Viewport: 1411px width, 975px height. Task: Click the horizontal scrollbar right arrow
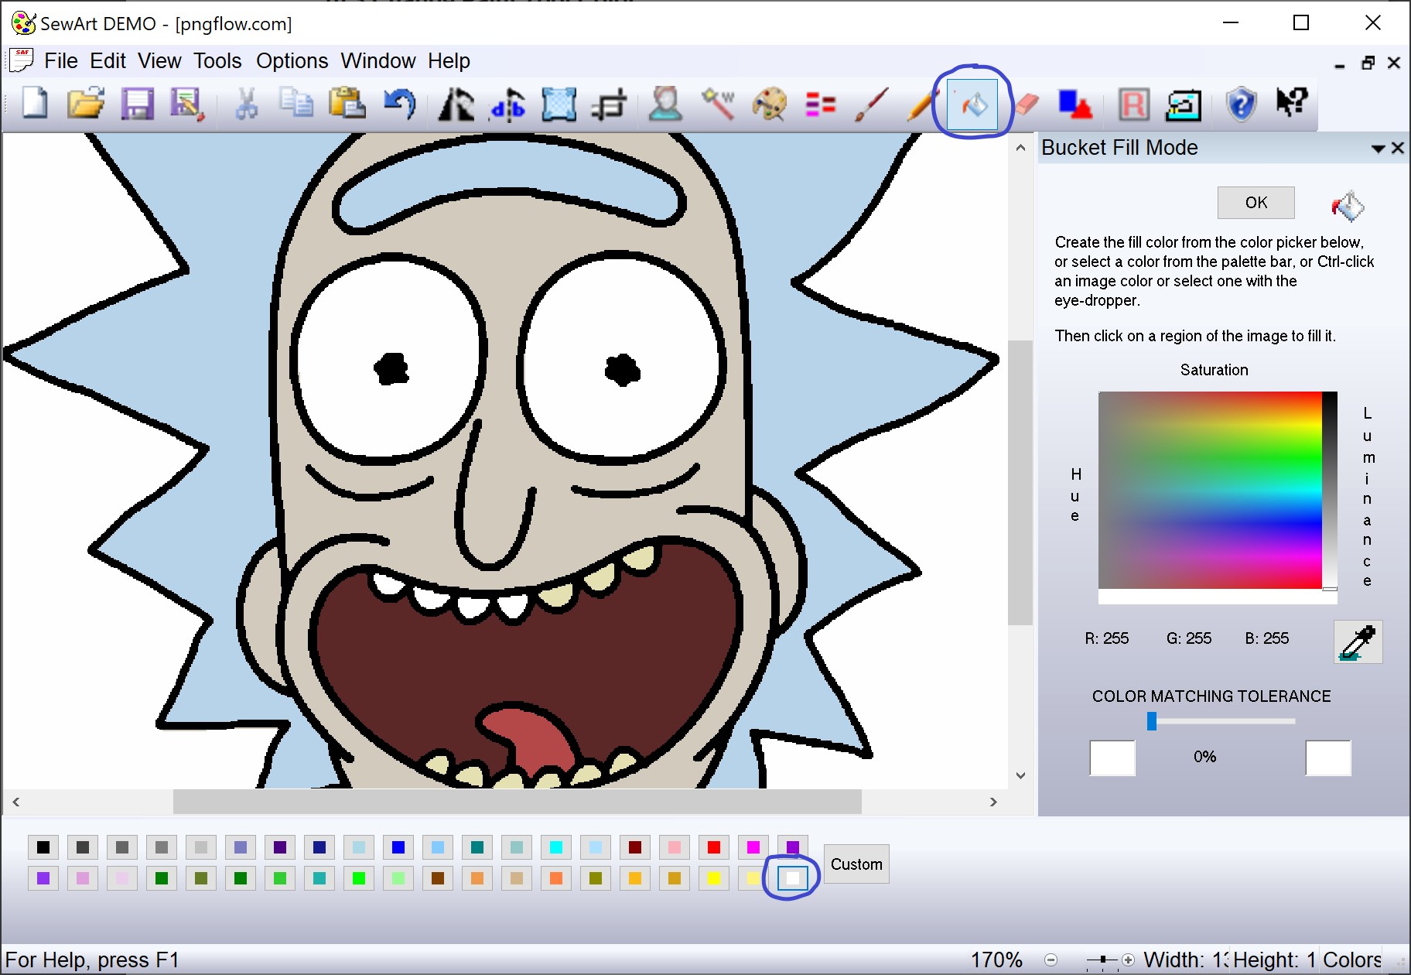tap(993, 802)
